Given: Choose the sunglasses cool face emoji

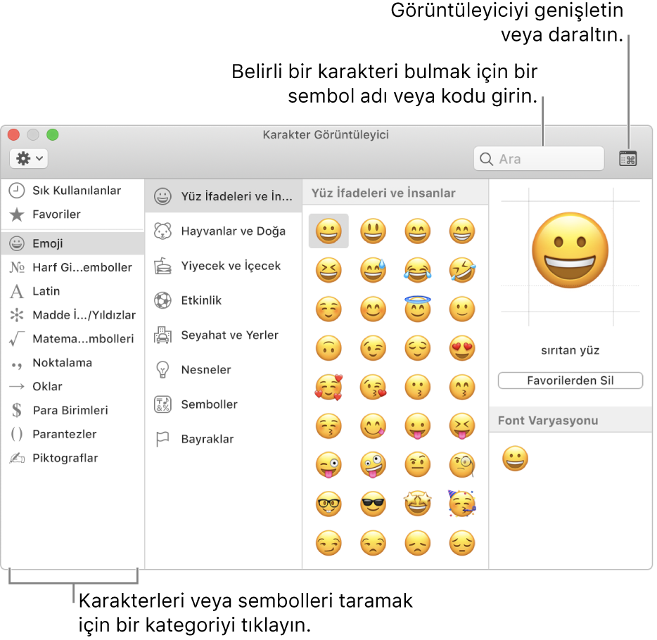Looking at the screenshot, I should pyautogui.click(x=373, y=504).
